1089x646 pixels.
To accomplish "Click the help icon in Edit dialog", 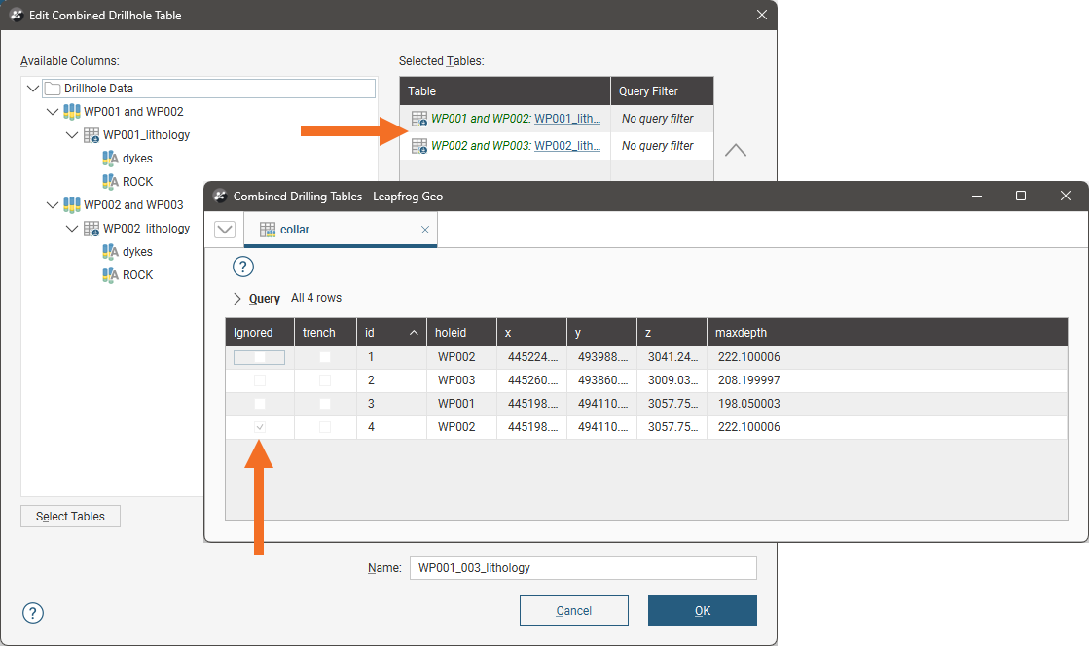I will [33, 612].
